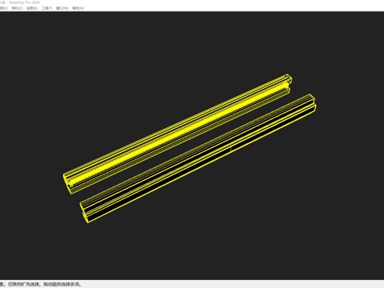Open the 工具(T) Tools menu
This screenshot has width=384, height=288.
click(x=46, y=8)
